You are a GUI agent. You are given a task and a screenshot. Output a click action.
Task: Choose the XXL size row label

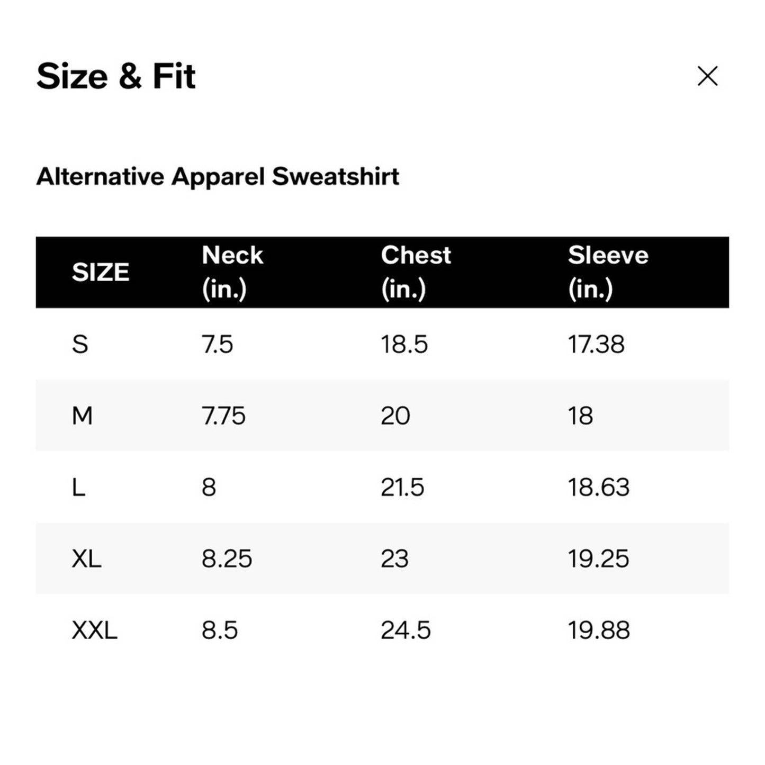[94, 630]
